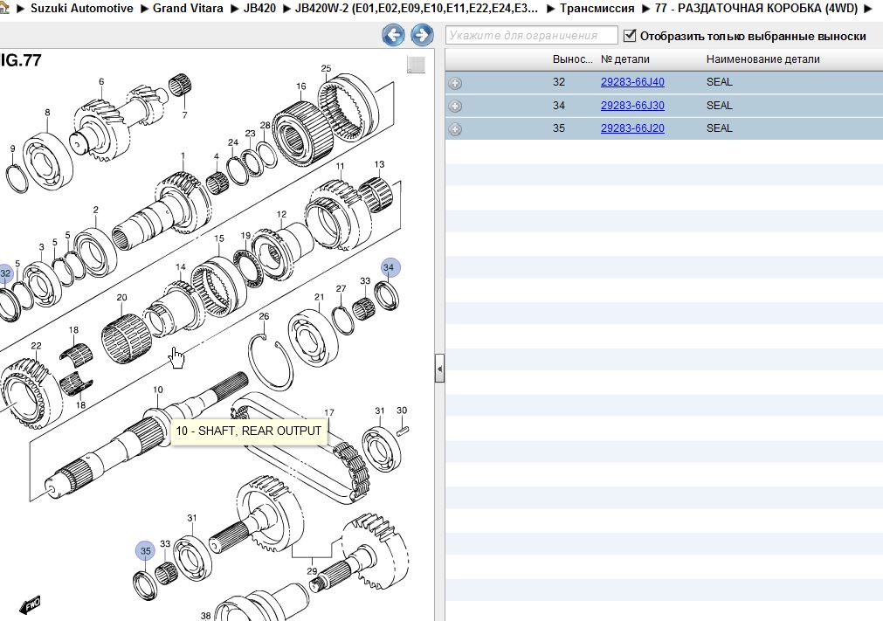883x621 pixels.
Task: Collapse the panel using the splitter arrow
Action: [x=439, y=370]
